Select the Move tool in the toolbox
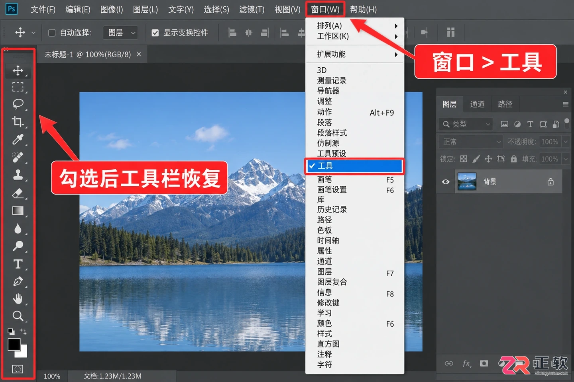 coord(18,70)
